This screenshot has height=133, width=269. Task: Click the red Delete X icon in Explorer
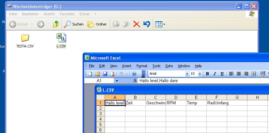point(137,24)
